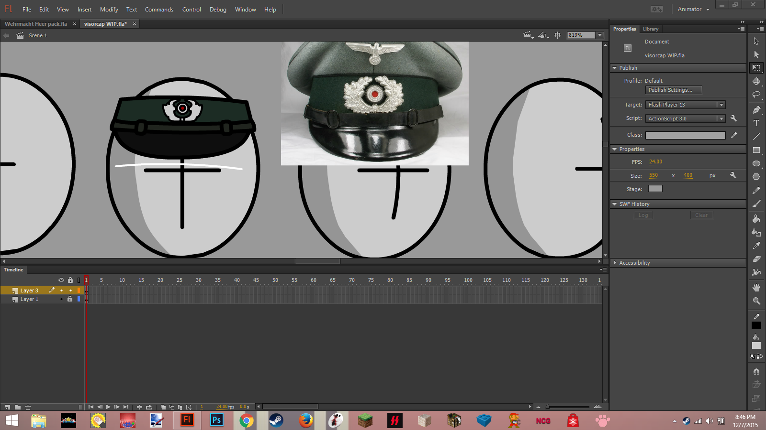Toggle Layer 3 visibility dot
Image resolution: width=766 pixels, height=430 pixels.
[x=61, y=290]
